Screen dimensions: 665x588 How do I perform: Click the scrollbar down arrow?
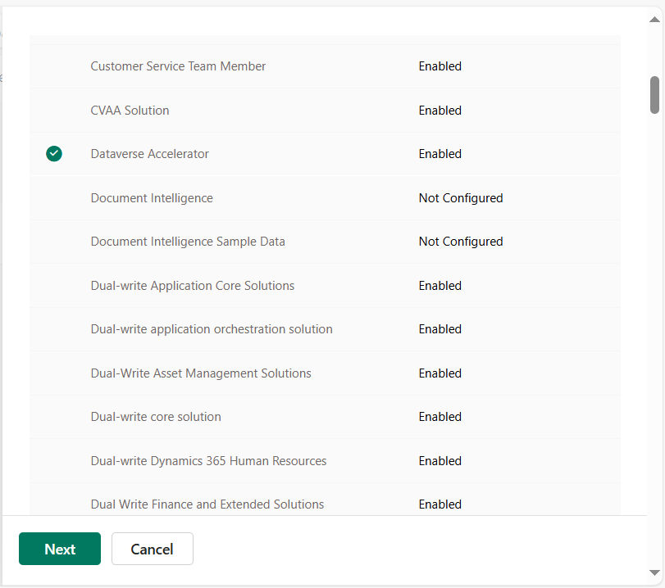click(x=654, y=572)
